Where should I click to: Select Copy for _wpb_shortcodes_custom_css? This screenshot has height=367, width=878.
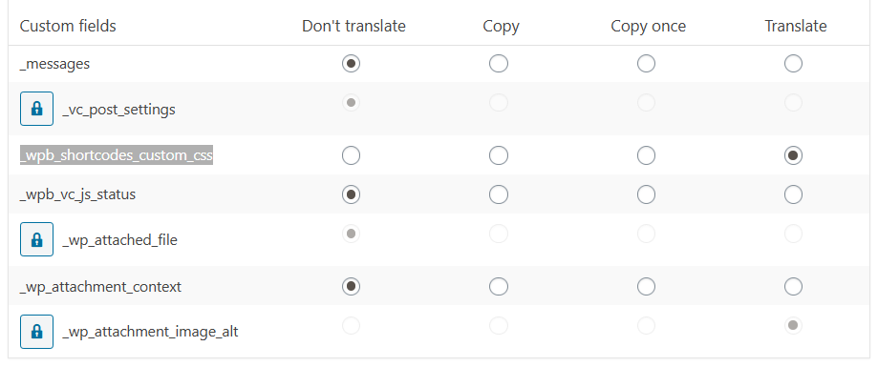[499, 154]
